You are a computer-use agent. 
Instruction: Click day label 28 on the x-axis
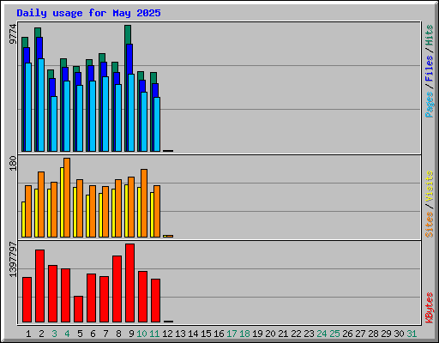373,334
